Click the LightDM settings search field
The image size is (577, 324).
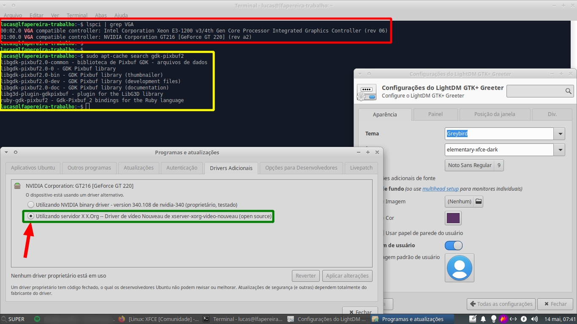[x=540, y=91]
